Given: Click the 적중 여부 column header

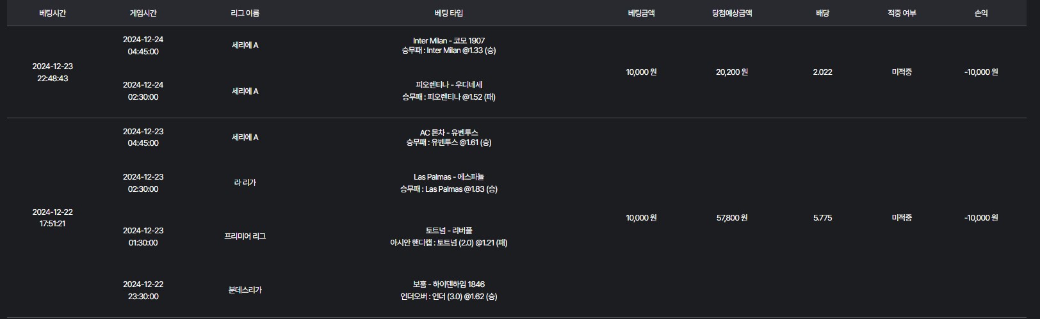Looking at the screenshot, I should [902, 13].
